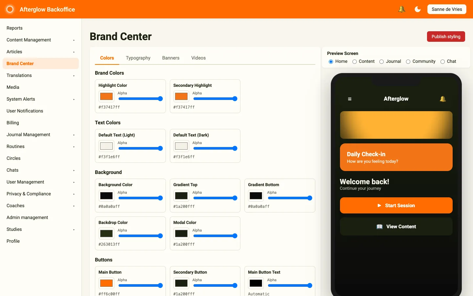Switch to the Banners tab
473x296 pixels.
(171, 58)
